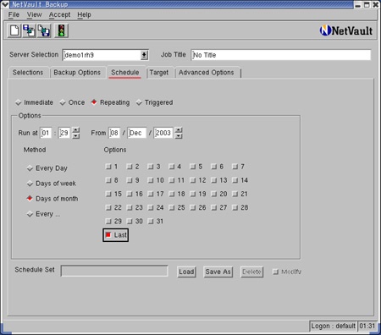Check day 31 of the month

click(x=151, y=222)
